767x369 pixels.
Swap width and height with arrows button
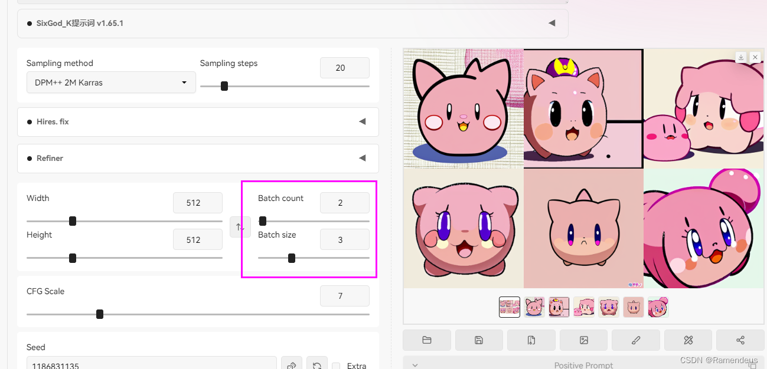[x=240, y=227]
